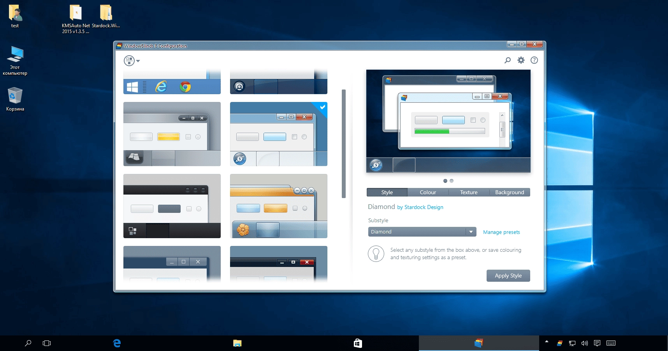Open the Store taskbar icon
Image resolution: width=668 pixels, height=351 pixels.
358,343
